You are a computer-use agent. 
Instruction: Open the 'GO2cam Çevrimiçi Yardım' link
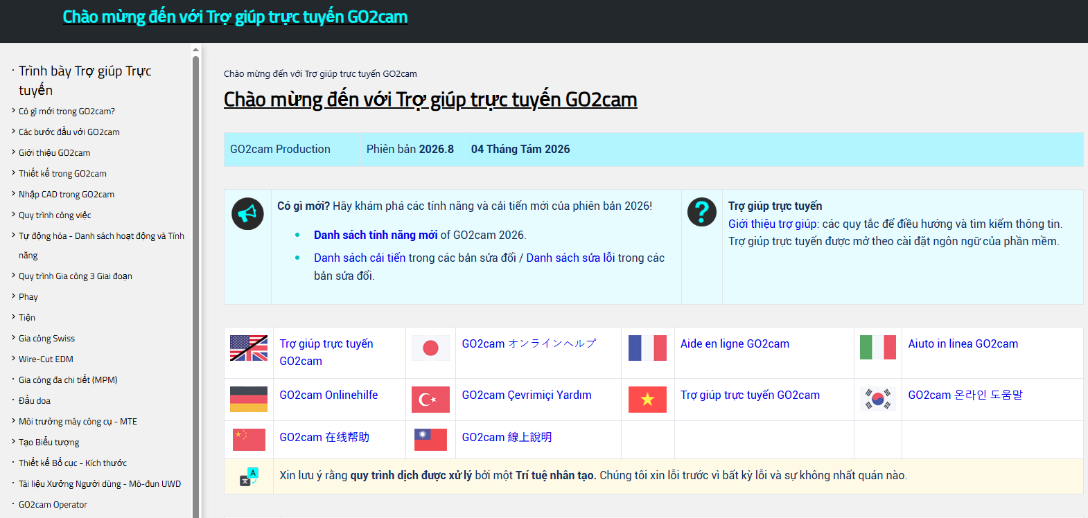click(x=527, y=395)
